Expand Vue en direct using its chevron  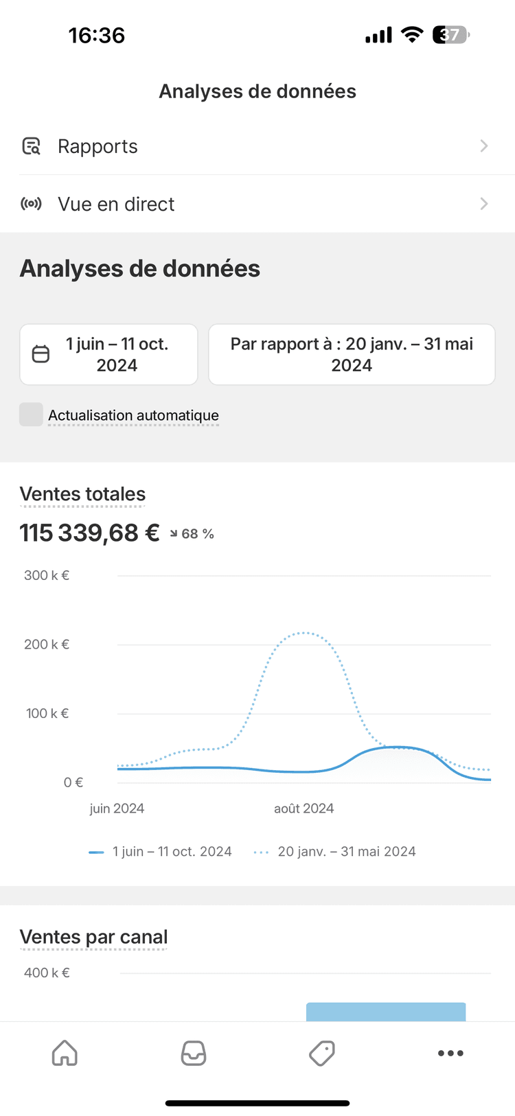tap(484, 204)
